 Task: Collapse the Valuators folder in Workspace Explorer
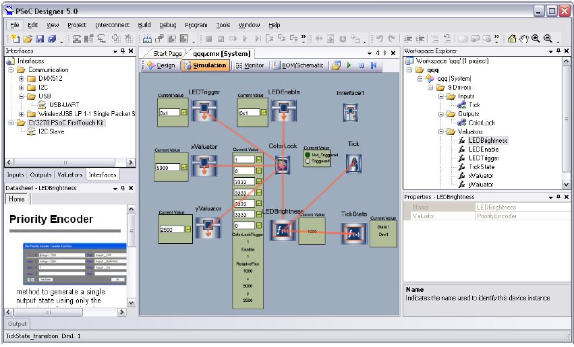point(440,131)
